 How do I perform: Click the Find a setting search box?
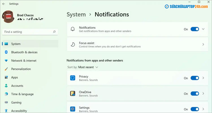[28, 32]
